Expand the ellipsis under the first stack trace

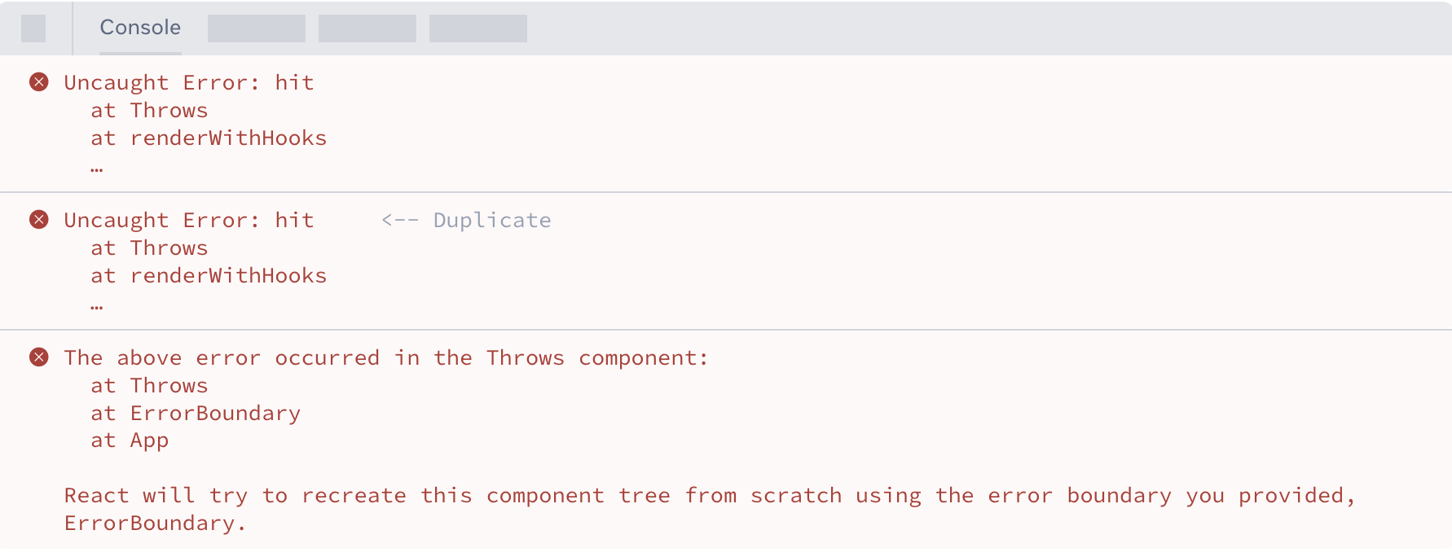click(97, 169)
